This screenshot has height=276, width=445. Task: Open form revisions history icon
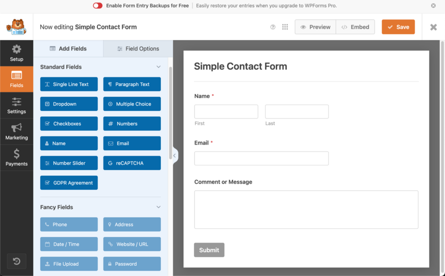[17, 261]
